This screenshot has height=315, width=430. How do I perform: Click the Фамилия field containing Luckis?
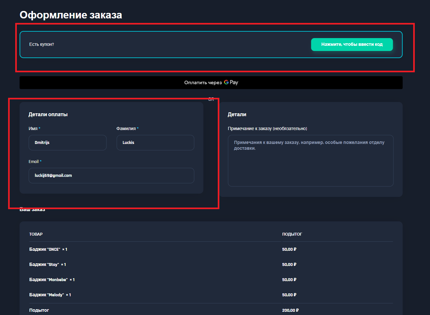click(155, 143)
